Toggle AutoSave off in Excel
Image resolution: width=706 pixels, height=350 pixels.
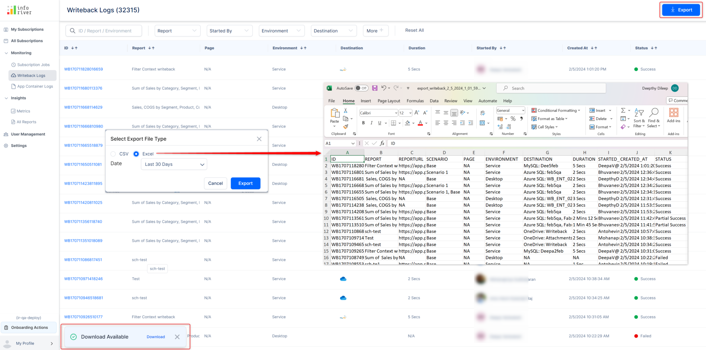pyautogui.click(x=361, y=88)
